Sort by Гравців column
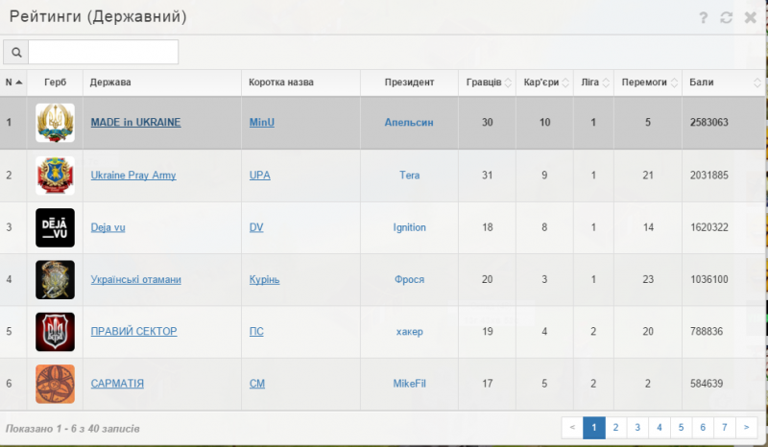 [488, 82]
